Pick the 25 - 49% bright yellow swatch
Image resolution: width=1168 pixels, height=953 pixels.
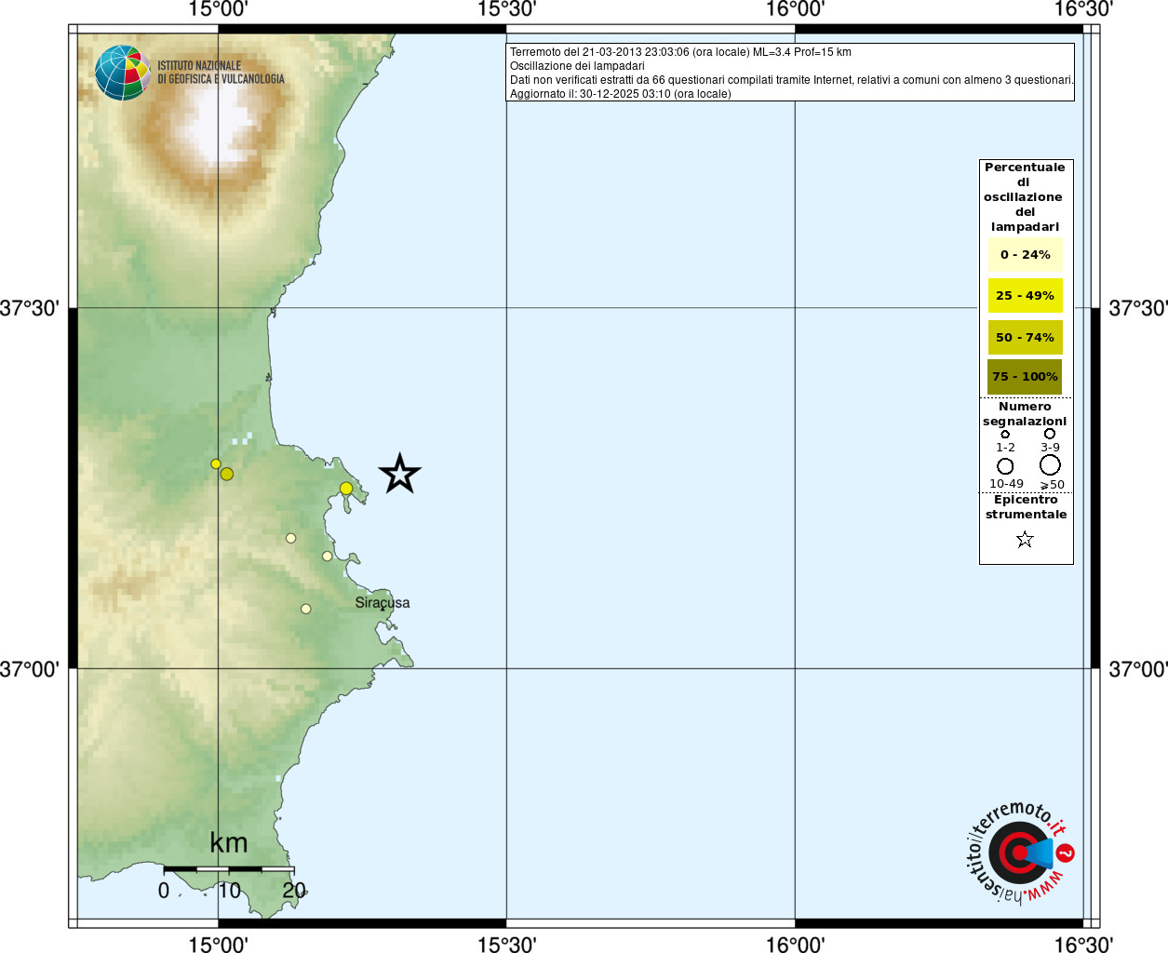point(1025,296)
